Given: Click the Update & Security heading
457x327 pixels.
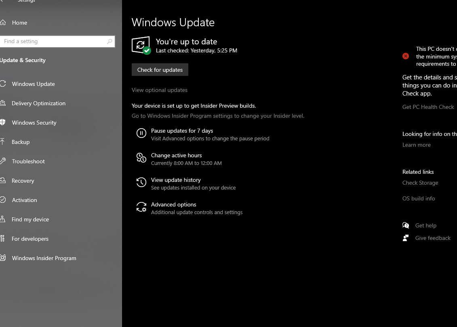Looking at the screenshot, I should tap(23, 60).
